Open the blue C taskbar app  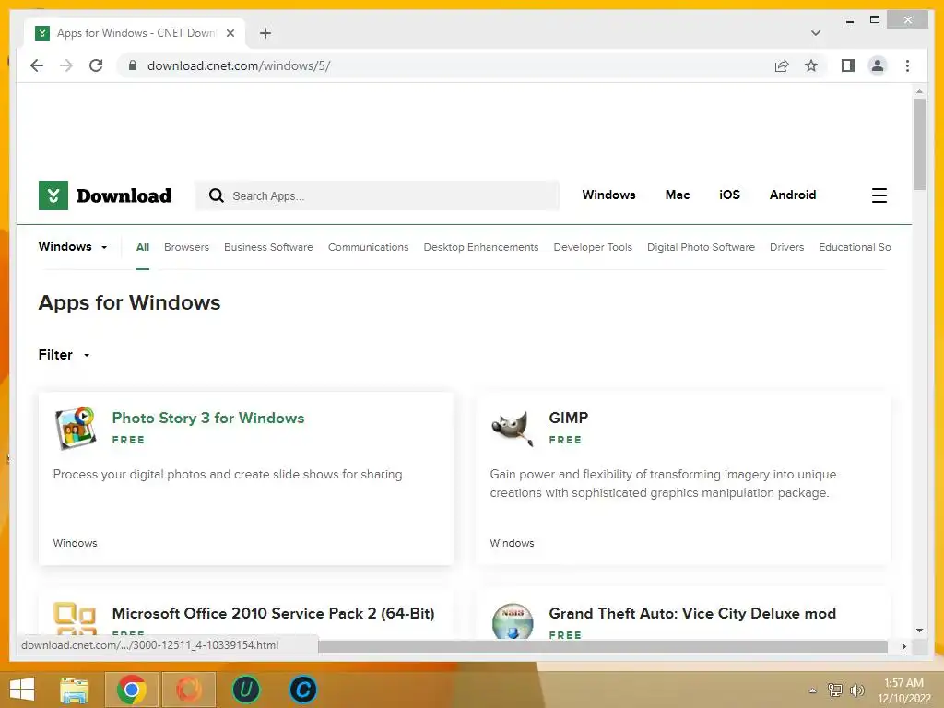pos(302,690)
